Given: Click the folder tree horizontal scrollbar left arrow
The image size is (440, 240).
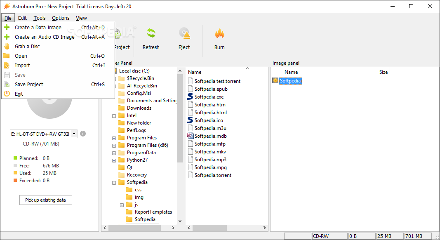Looking at the screenshot, I should pos(105,228).
